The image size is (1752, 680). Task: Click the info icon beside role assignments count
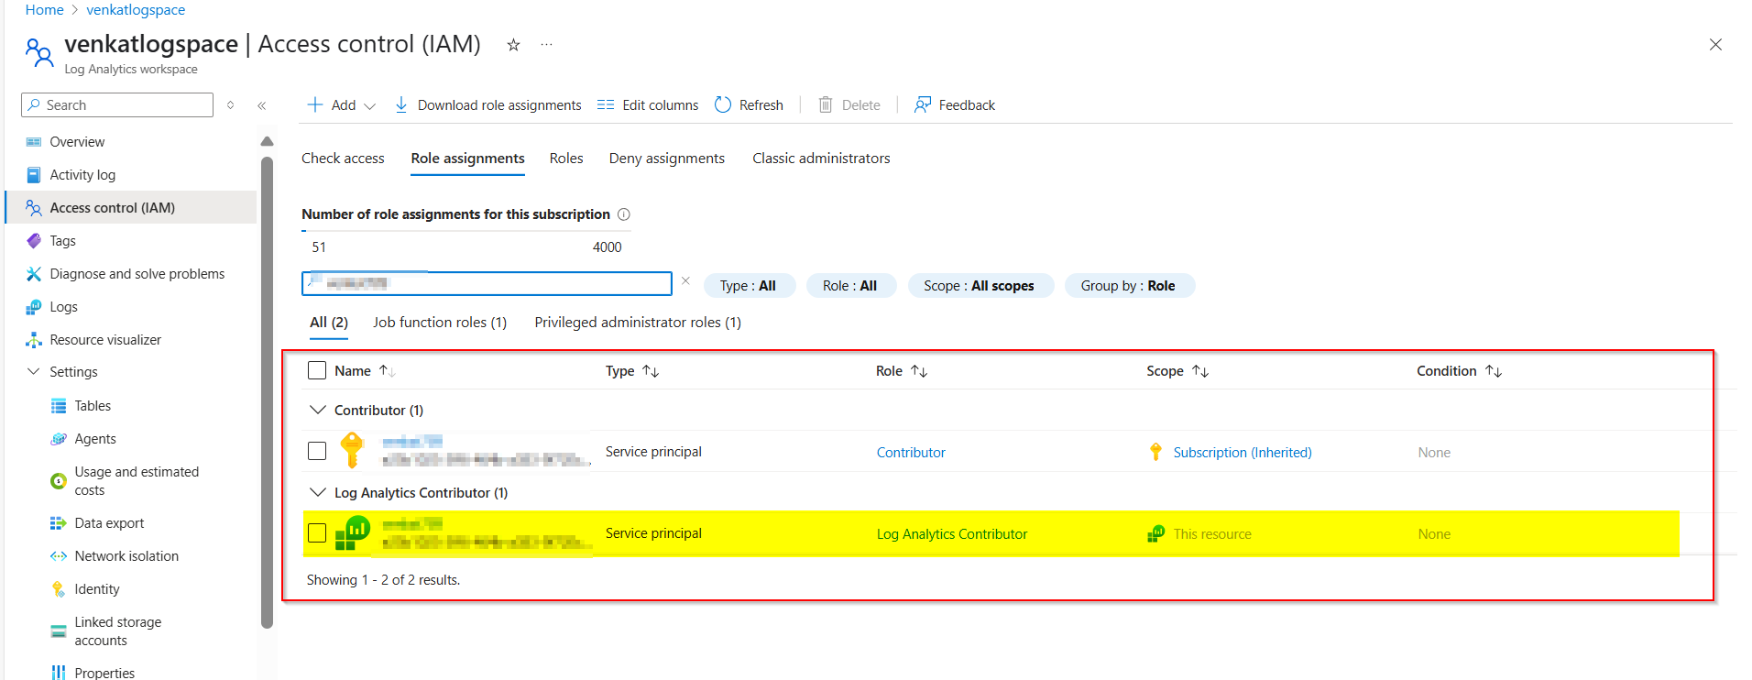point(624,214)
